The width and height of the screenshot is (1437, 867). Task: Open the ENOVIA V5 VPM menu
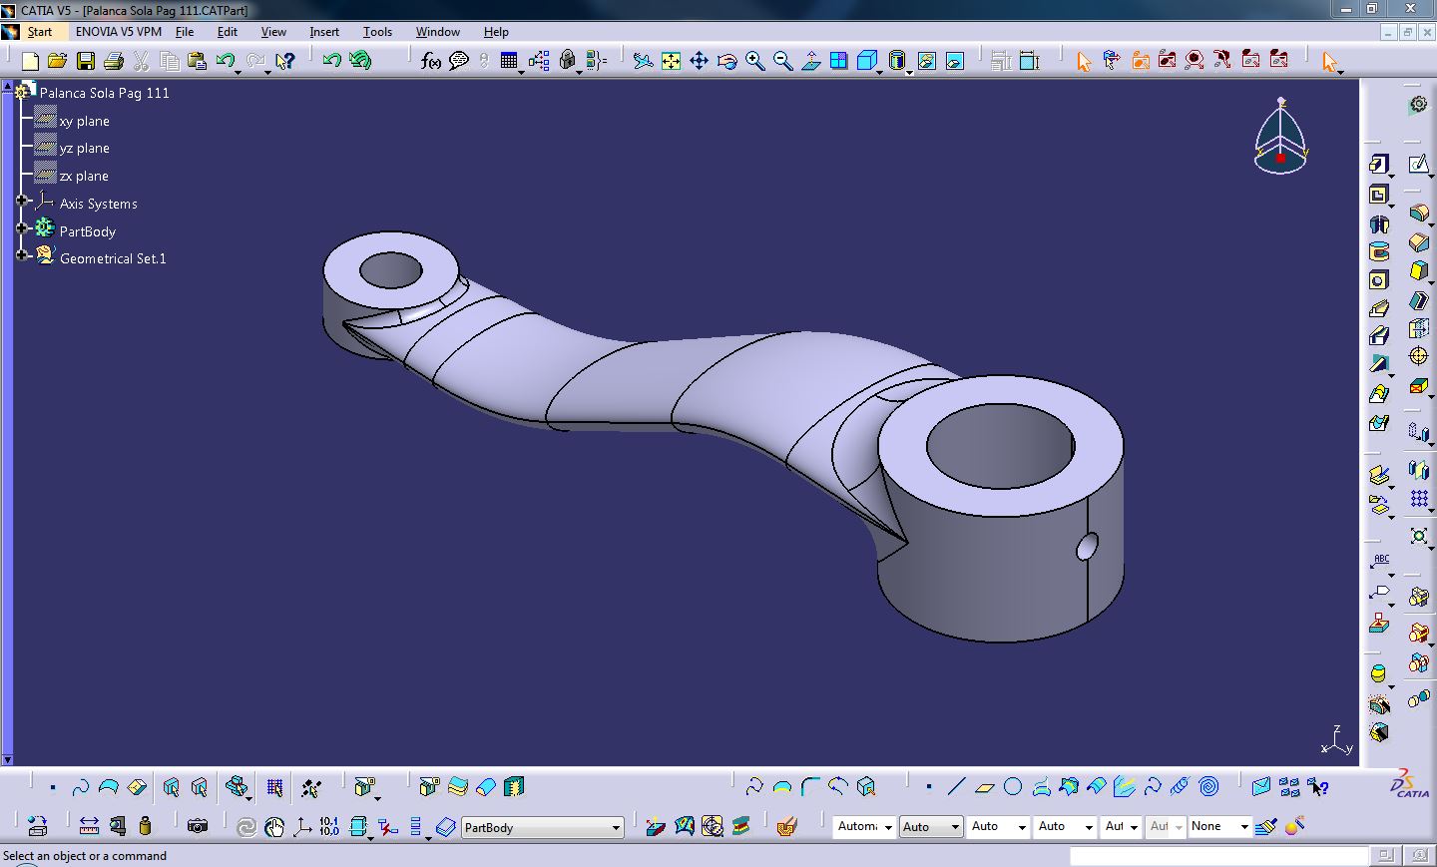pos(118,32)
